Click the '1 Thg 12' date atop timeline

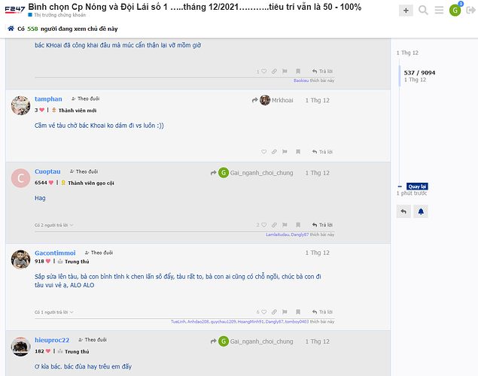coord(407,53)
